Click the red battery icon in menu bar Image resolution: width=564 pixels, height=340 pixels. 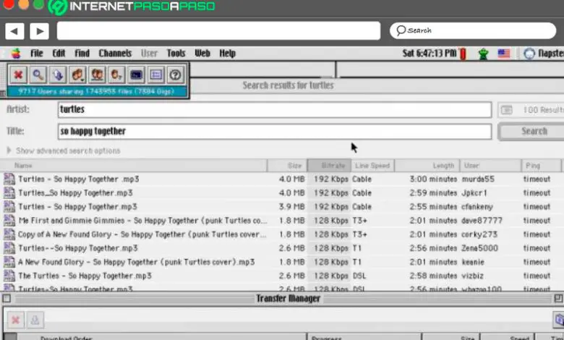tap(463, 54)
